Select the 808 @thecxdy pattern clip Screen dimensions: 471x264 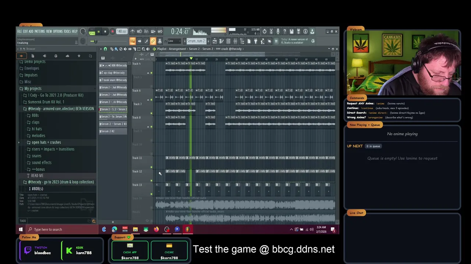[113, 65]
